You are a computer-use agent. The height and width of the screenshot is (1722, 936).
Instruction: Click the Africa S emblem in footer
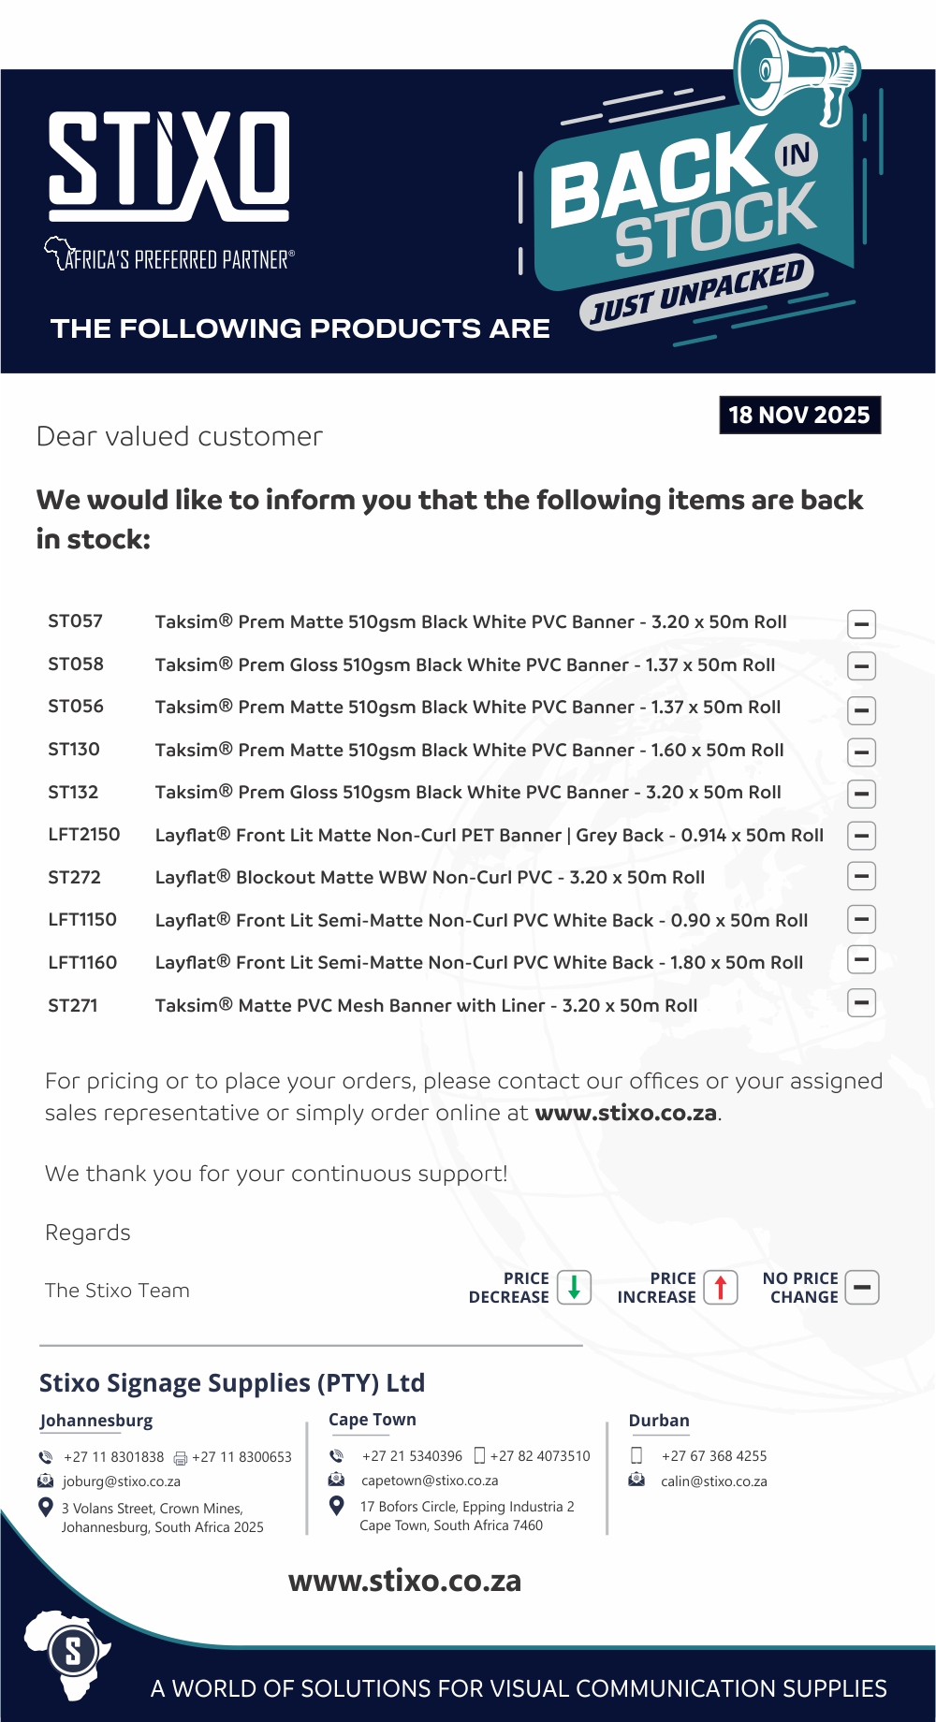point(68,1655)
